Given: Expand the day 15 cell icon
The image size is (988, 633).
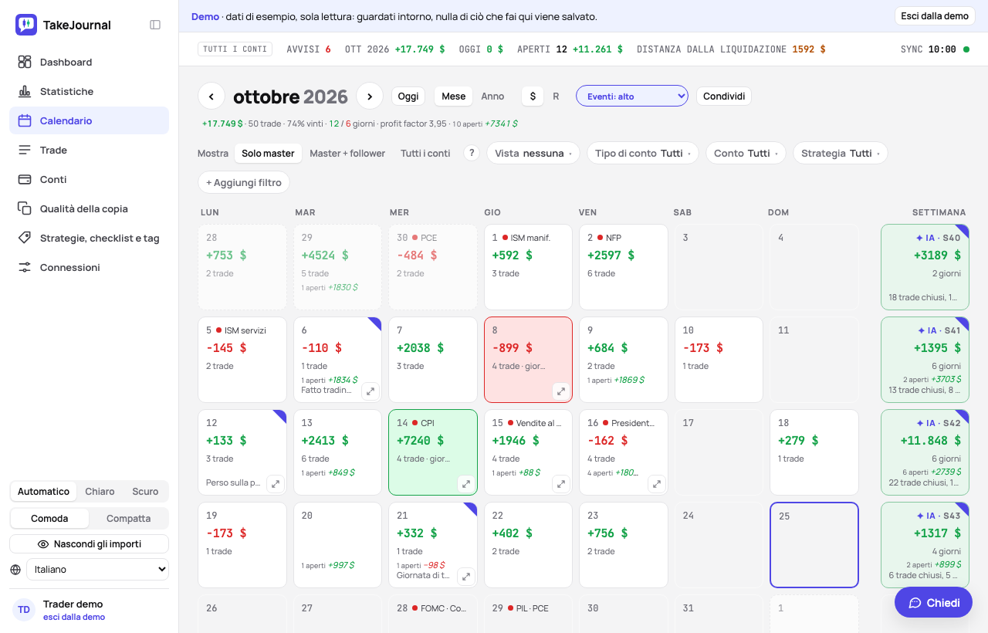Looking at the screenshot, I should [x=561, y=484].
